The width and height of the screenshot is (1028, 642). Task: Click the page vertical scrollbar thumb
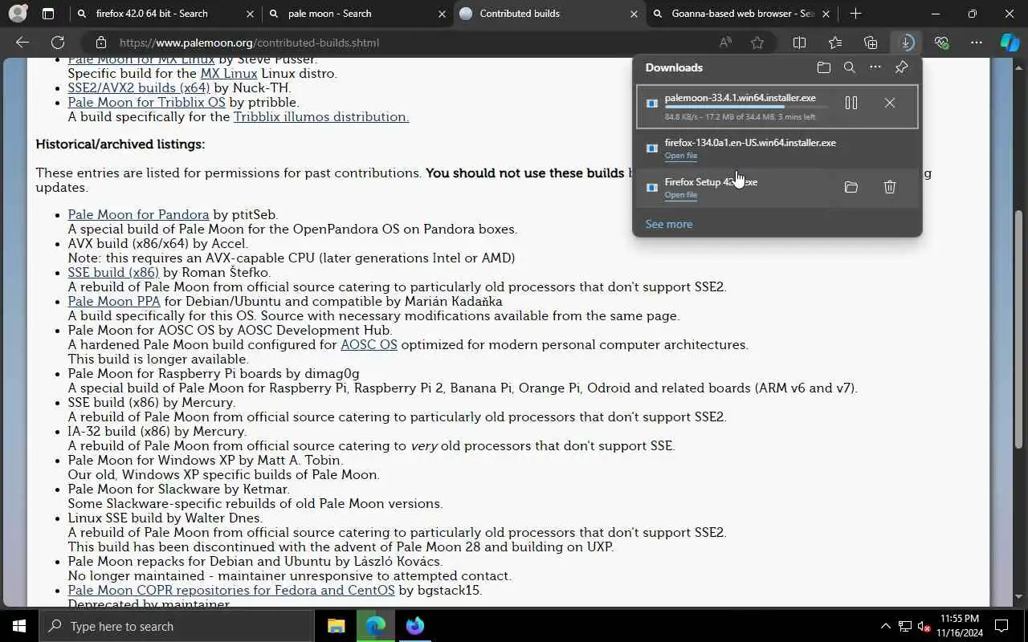pyautogui.click(x=1019, y=329)
